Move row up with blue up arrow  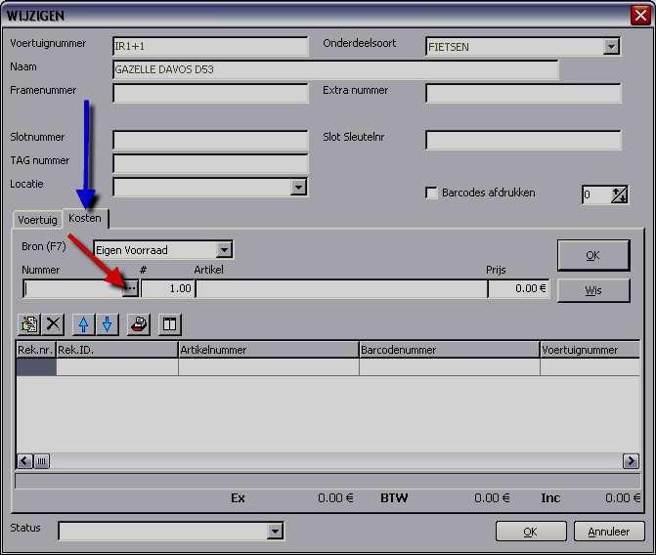(83, 324)
